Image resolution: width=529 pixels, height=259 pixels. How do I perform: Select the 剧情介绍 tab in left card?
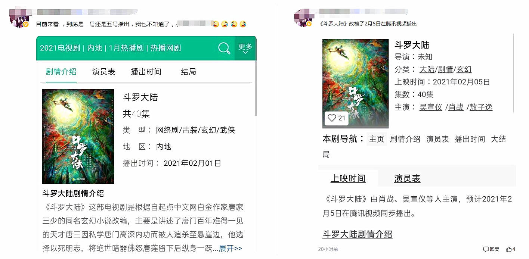click(61, 72)
